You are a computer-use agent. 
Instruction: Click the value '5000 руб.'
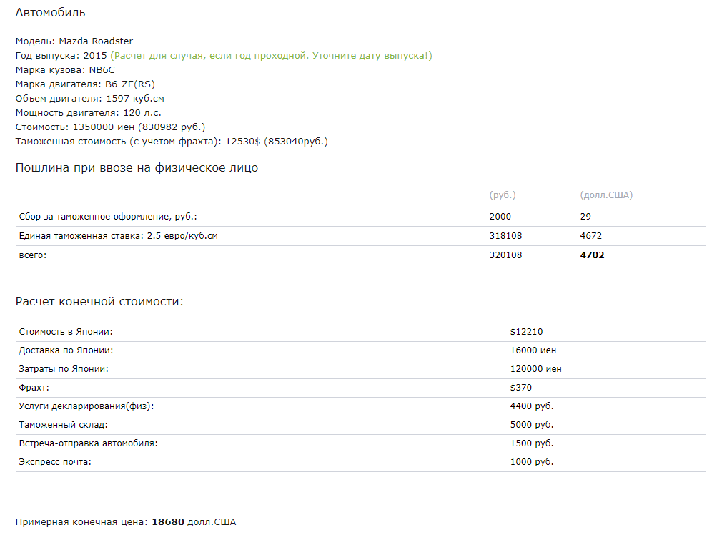(x=532, y=425)
